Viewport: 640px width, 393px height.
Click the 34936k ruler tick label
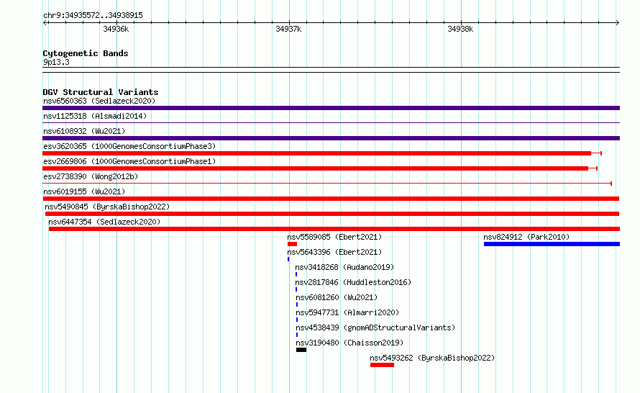(116, 29)
